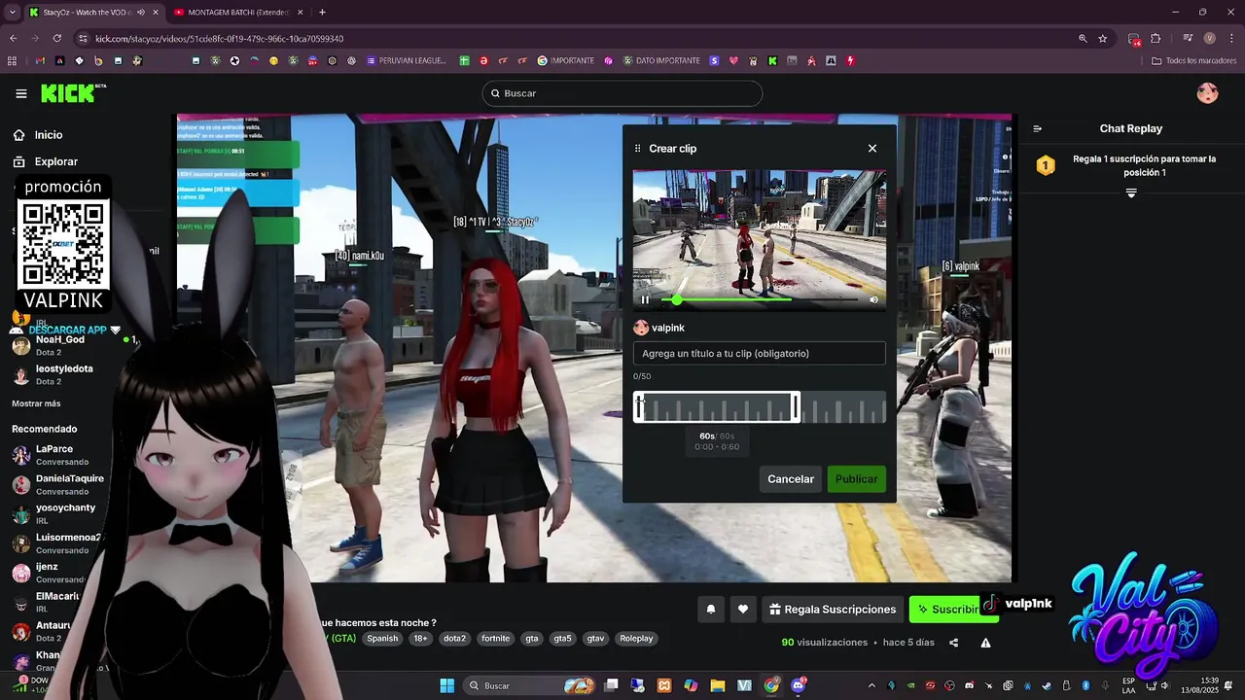Open Noah_God followed channel
The width and height of the screenshot is (1245, 700).
click(58, 345)
